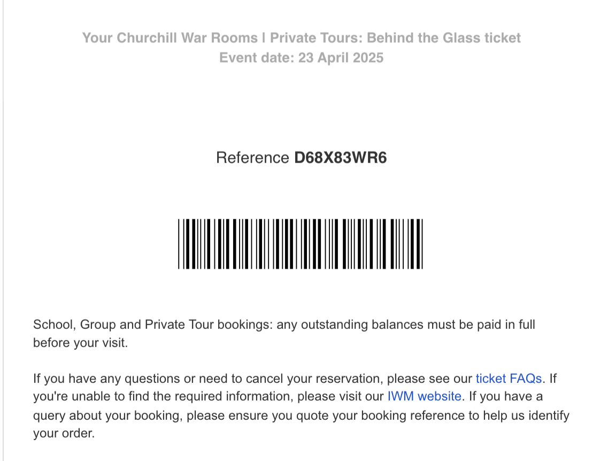Click the vertical border line at left edge
Viewport: 600px width, 461px height.
pos(3,231)
